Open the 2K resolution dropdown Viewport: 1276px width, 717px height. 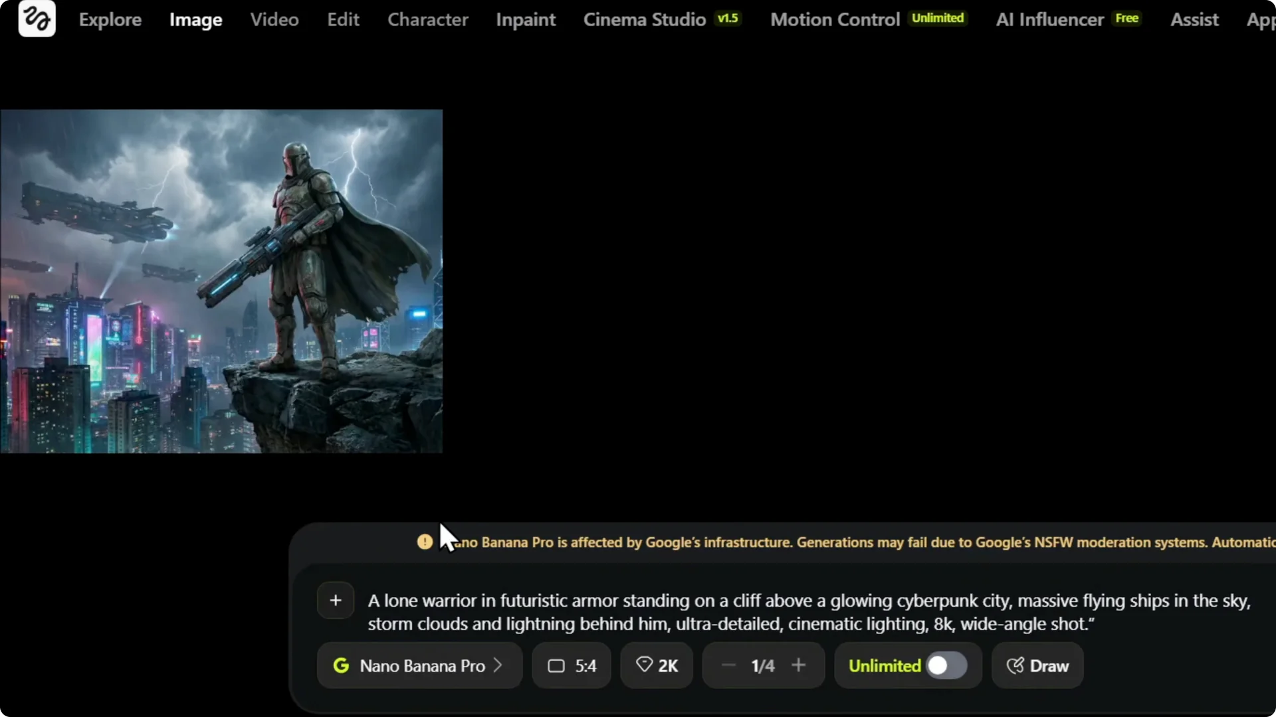pos(656,666)
